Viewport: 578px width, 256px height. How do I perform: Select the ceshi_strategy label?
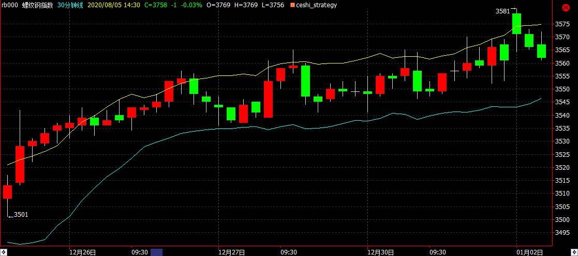(x=316, y=5)
